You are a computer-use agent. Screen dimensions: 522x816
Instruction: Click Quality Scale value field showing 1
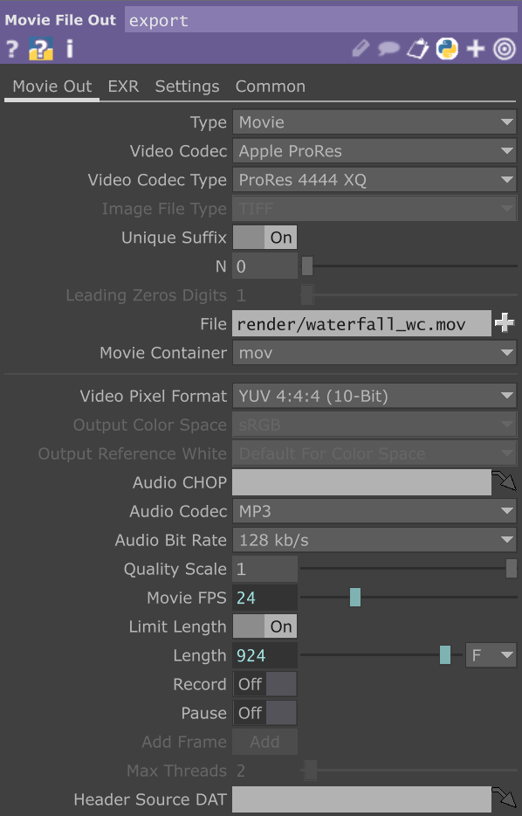(x=264, y=569)
